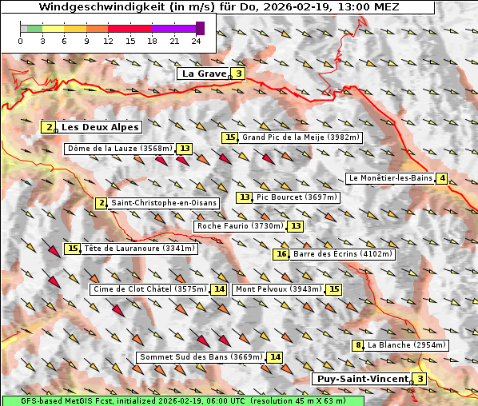Click wind value 13 beside Dôme de la Lauze

[x=185, y=149]
